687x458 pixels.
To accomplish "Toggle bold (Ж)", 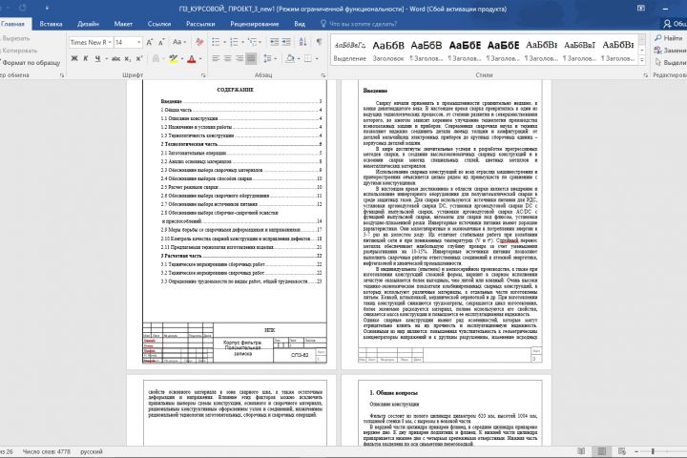I will (x=74, y=58).
